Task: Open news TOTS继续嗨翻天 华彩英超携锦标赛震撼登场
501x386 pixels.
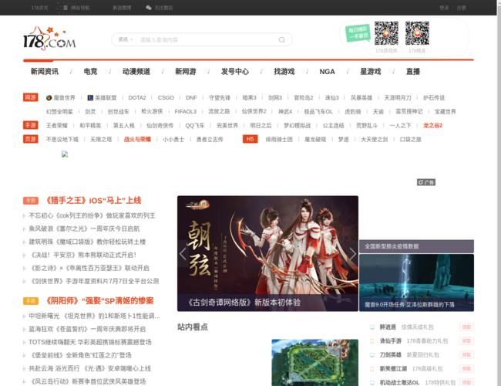Action: point(90,342)
